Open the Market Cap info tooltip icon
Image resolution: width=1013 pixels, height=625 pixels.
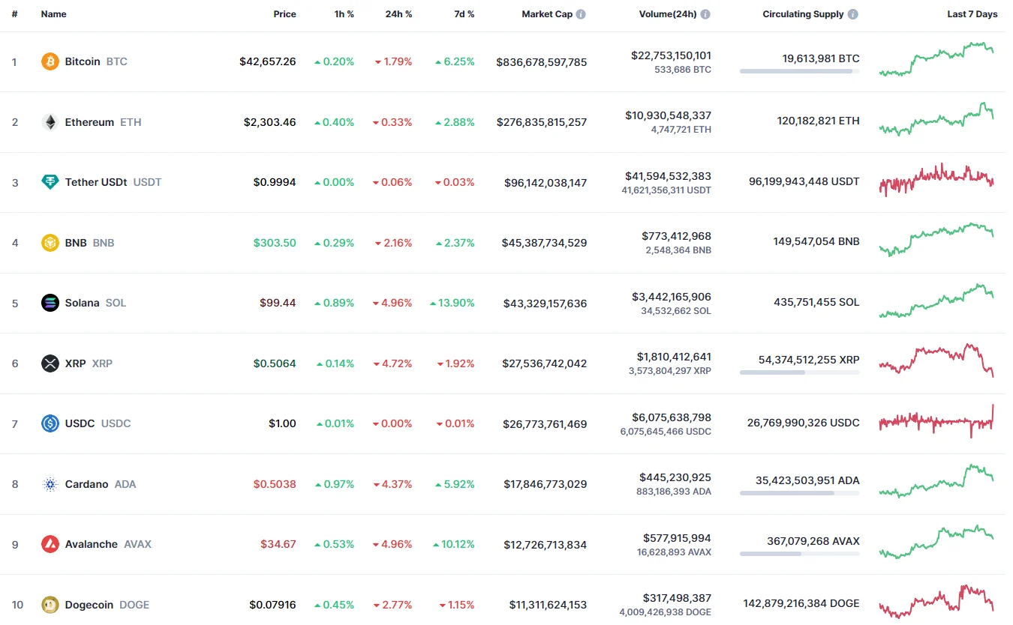coord(581,14)
